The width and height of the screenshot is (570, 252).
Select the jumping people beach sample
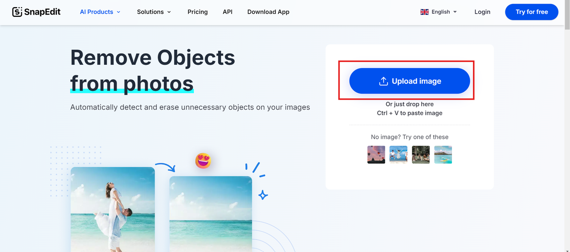[399, 155]
